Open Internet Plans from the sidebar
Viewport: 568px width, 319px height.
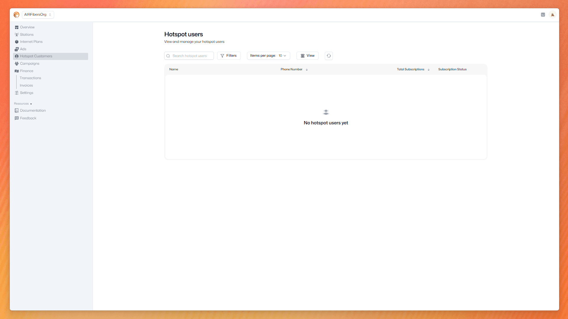pyautogui.click(x=31, y=42)
